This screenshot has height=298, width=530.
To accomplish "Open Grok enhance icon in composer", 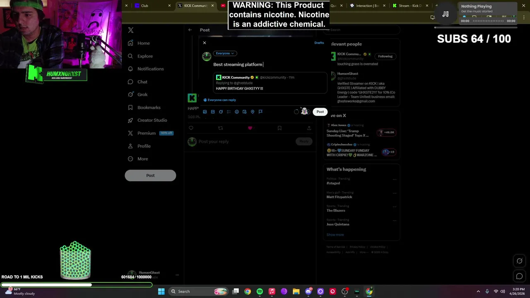I will click(x=221, y=112).
